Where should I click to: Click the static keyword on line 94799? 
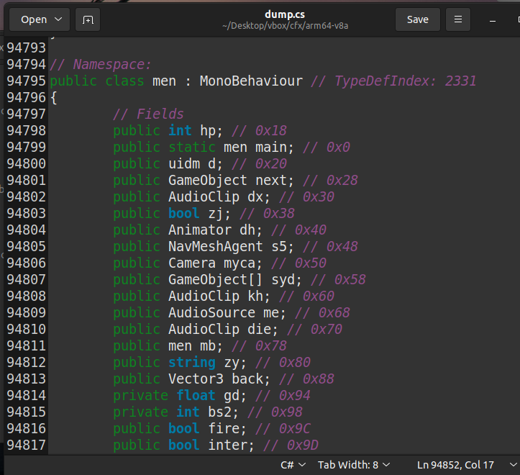pos(192,148)
